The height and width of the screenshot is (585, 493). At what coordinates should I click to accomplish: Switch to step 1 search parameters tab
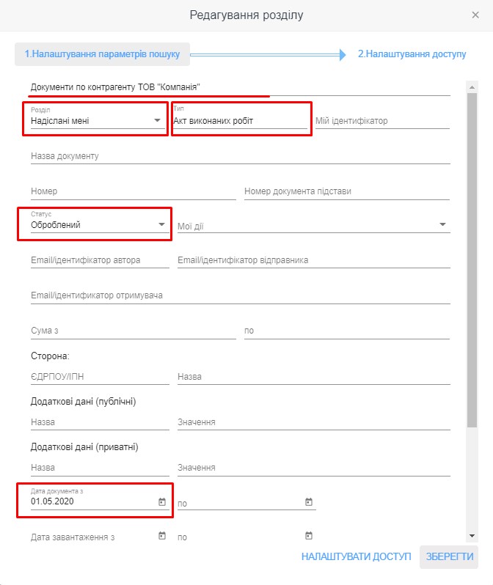103,54
